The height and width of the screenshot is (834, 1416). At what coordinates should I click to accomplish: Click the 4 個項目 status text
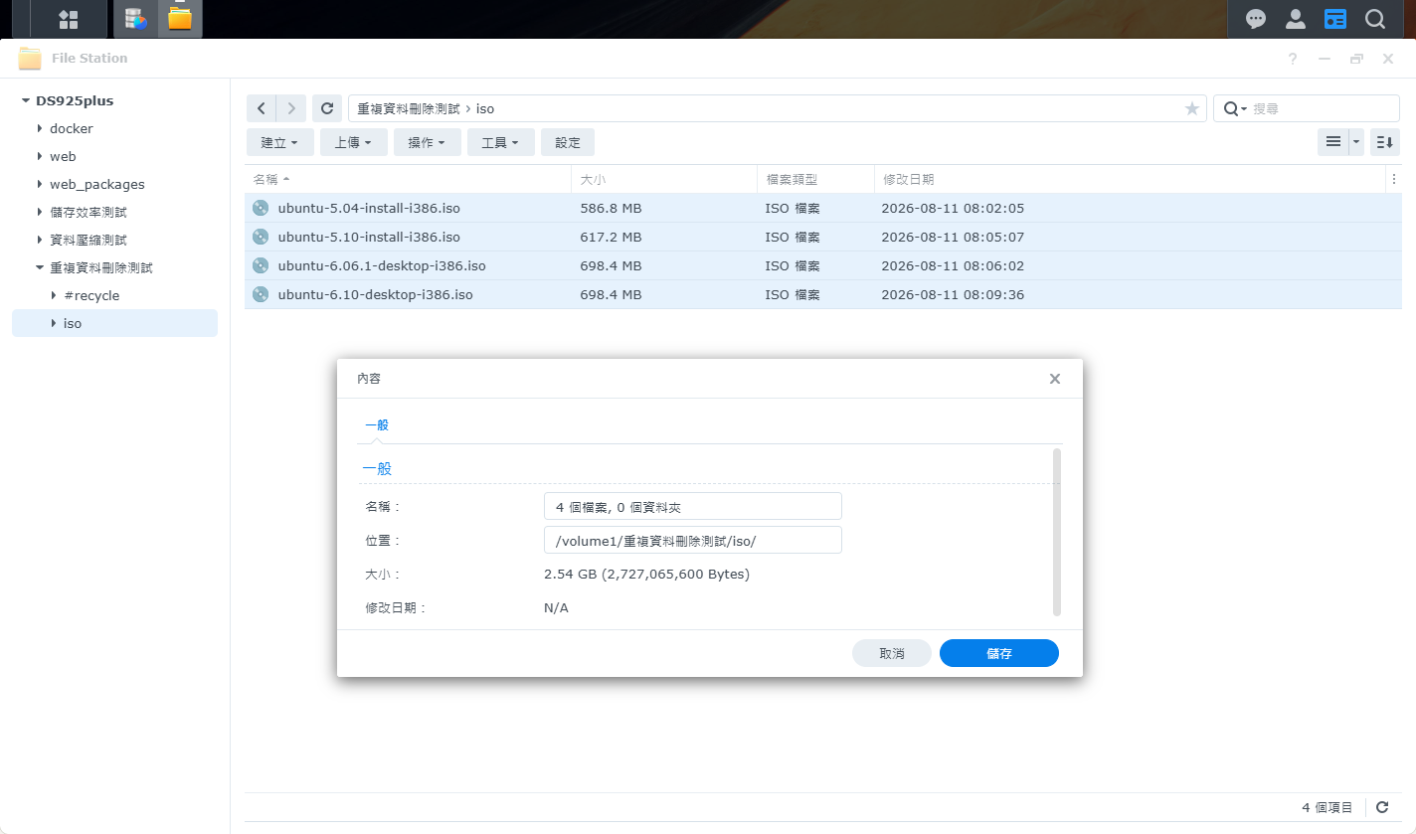[1327, 808]
